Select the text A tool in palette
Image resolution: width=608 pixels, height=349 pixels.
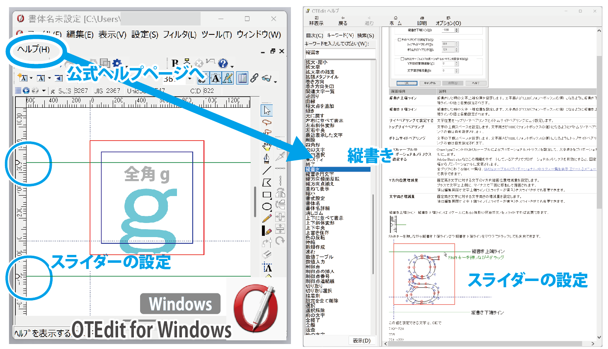click(x=267, y=267)
